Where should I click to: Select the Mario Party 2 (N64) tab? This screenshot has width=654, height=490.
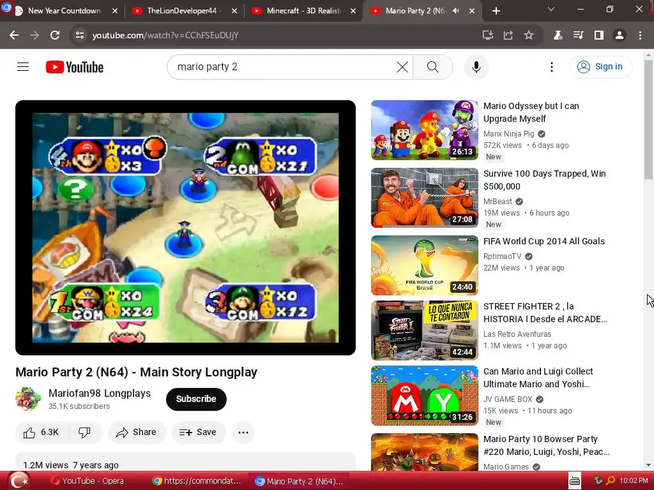pyautogui.click(x=415, y=11)
